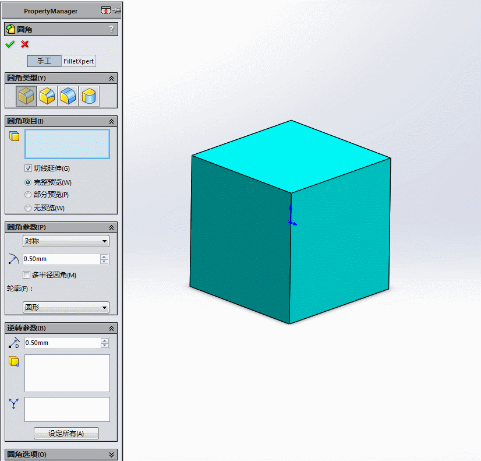Click the setback vertices cube icon

(x=14, y=361)
